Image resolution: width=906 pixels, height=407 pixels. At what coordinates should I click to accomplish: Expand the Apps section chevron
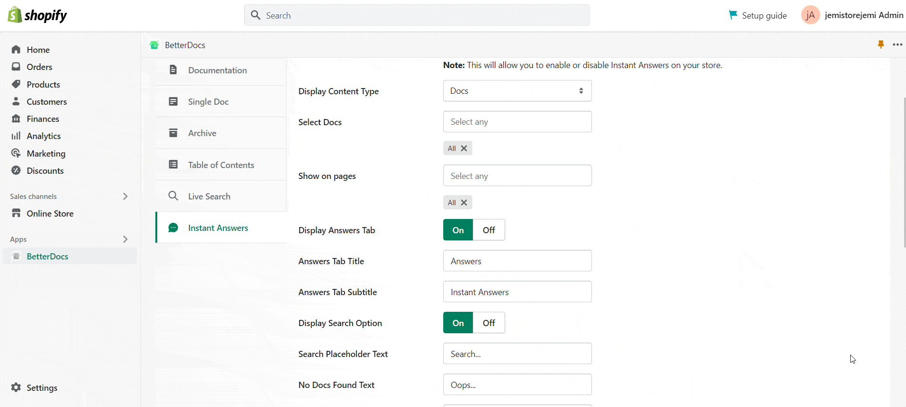pos(125,239)
